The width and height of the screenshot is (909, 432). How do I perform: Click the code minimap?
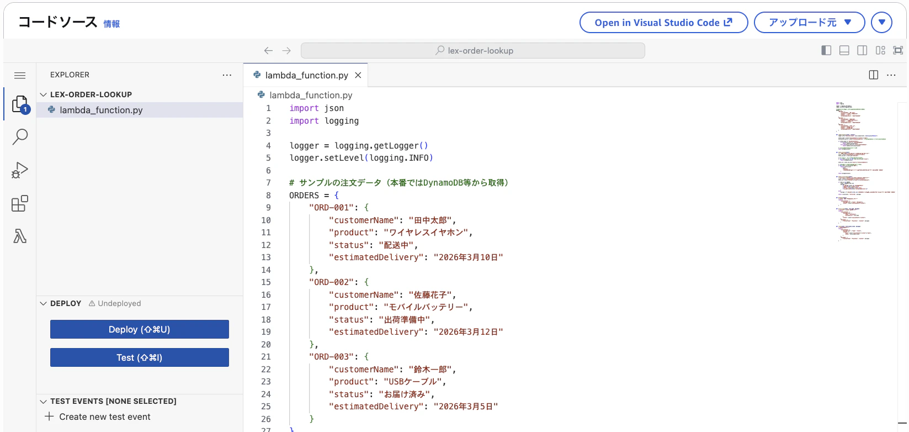865,171
